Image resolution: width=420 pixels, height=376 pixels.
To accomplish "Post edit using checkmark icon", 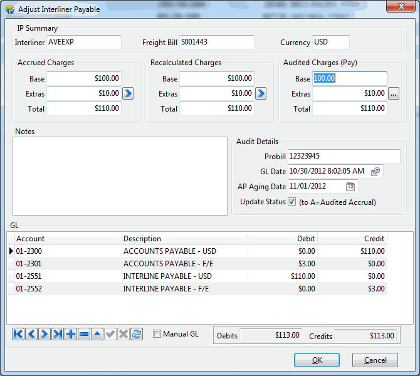I will click(110, 334).
